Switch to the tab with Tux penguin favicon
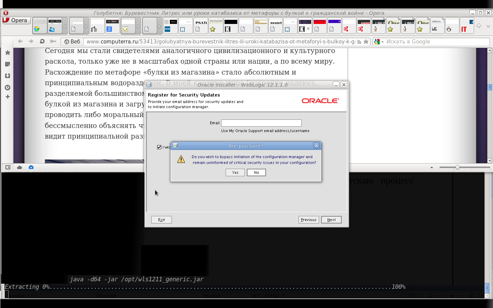The width and height of the screenshot is (493, 308). pyautogui.click(x=452, y=26)
